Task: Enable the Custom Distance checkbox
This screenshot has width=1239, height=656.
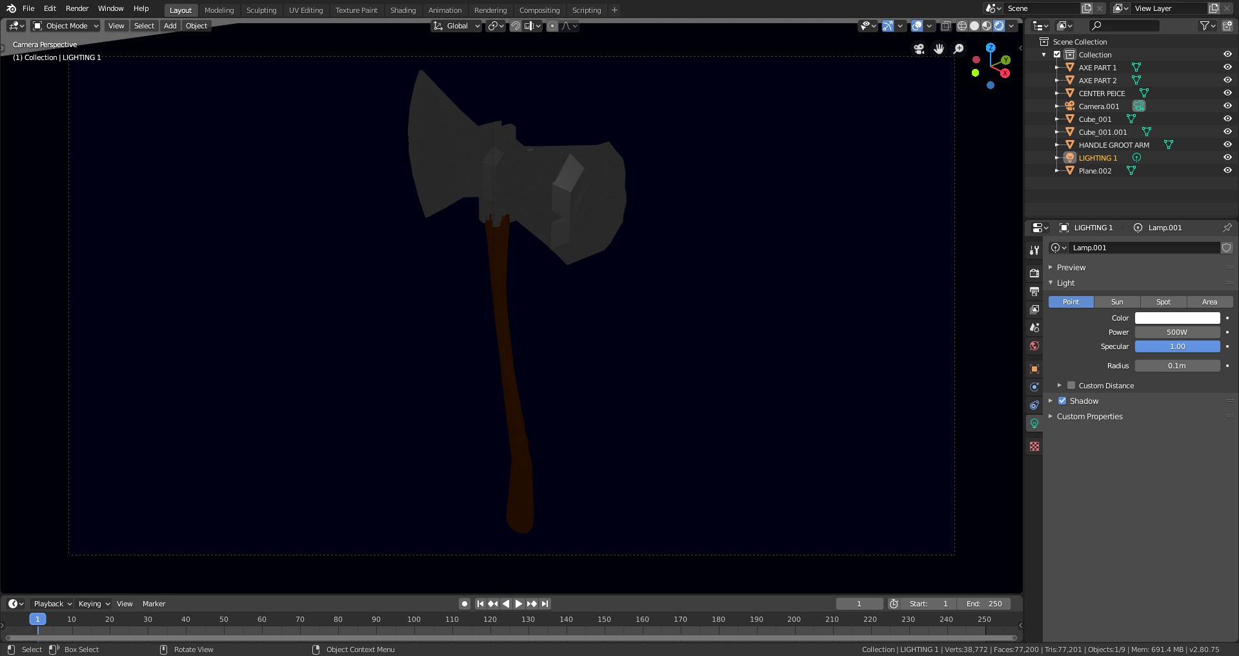Action: click(1071, 385)
